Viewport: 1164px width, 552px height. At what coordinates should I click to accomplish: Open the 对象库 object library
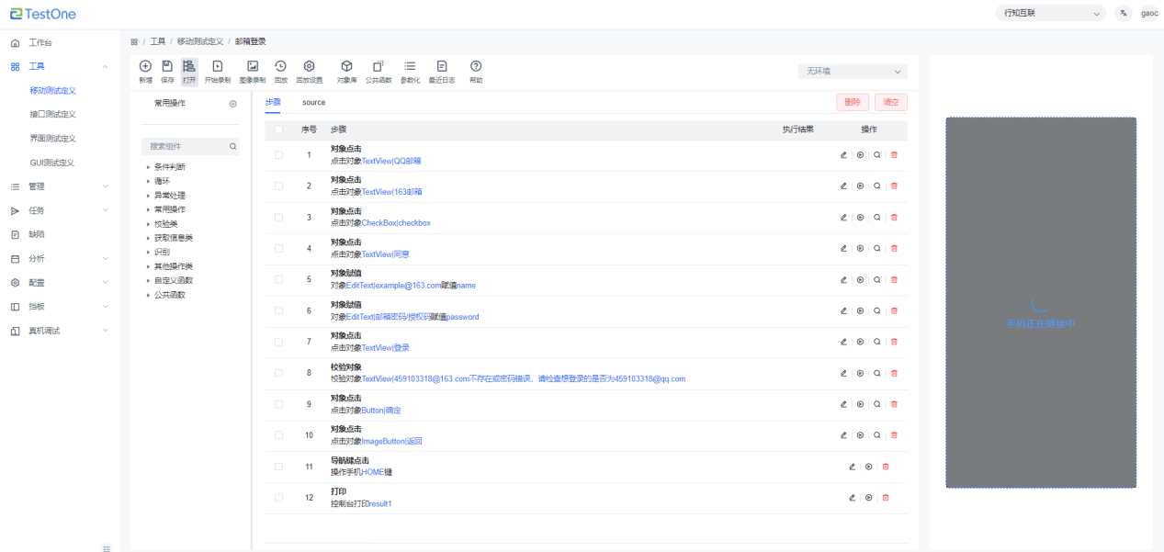click(346, 66)
